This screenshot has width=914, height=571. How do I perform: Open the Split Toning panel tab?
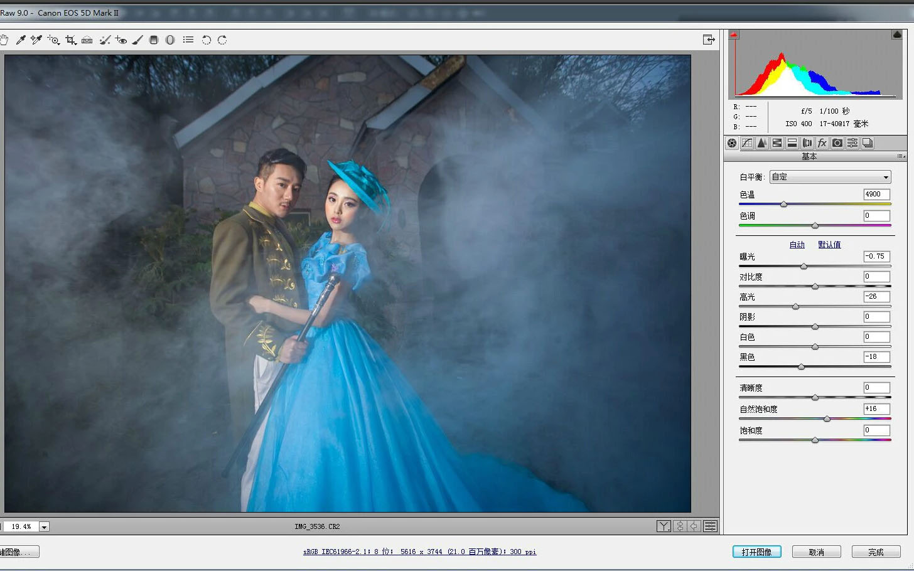click(792, 143)
